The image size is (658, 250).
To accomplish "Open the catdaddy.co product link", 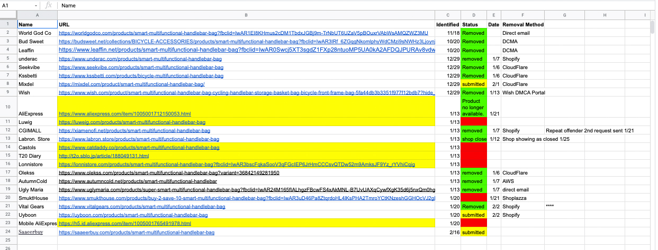I will [139, 148].
